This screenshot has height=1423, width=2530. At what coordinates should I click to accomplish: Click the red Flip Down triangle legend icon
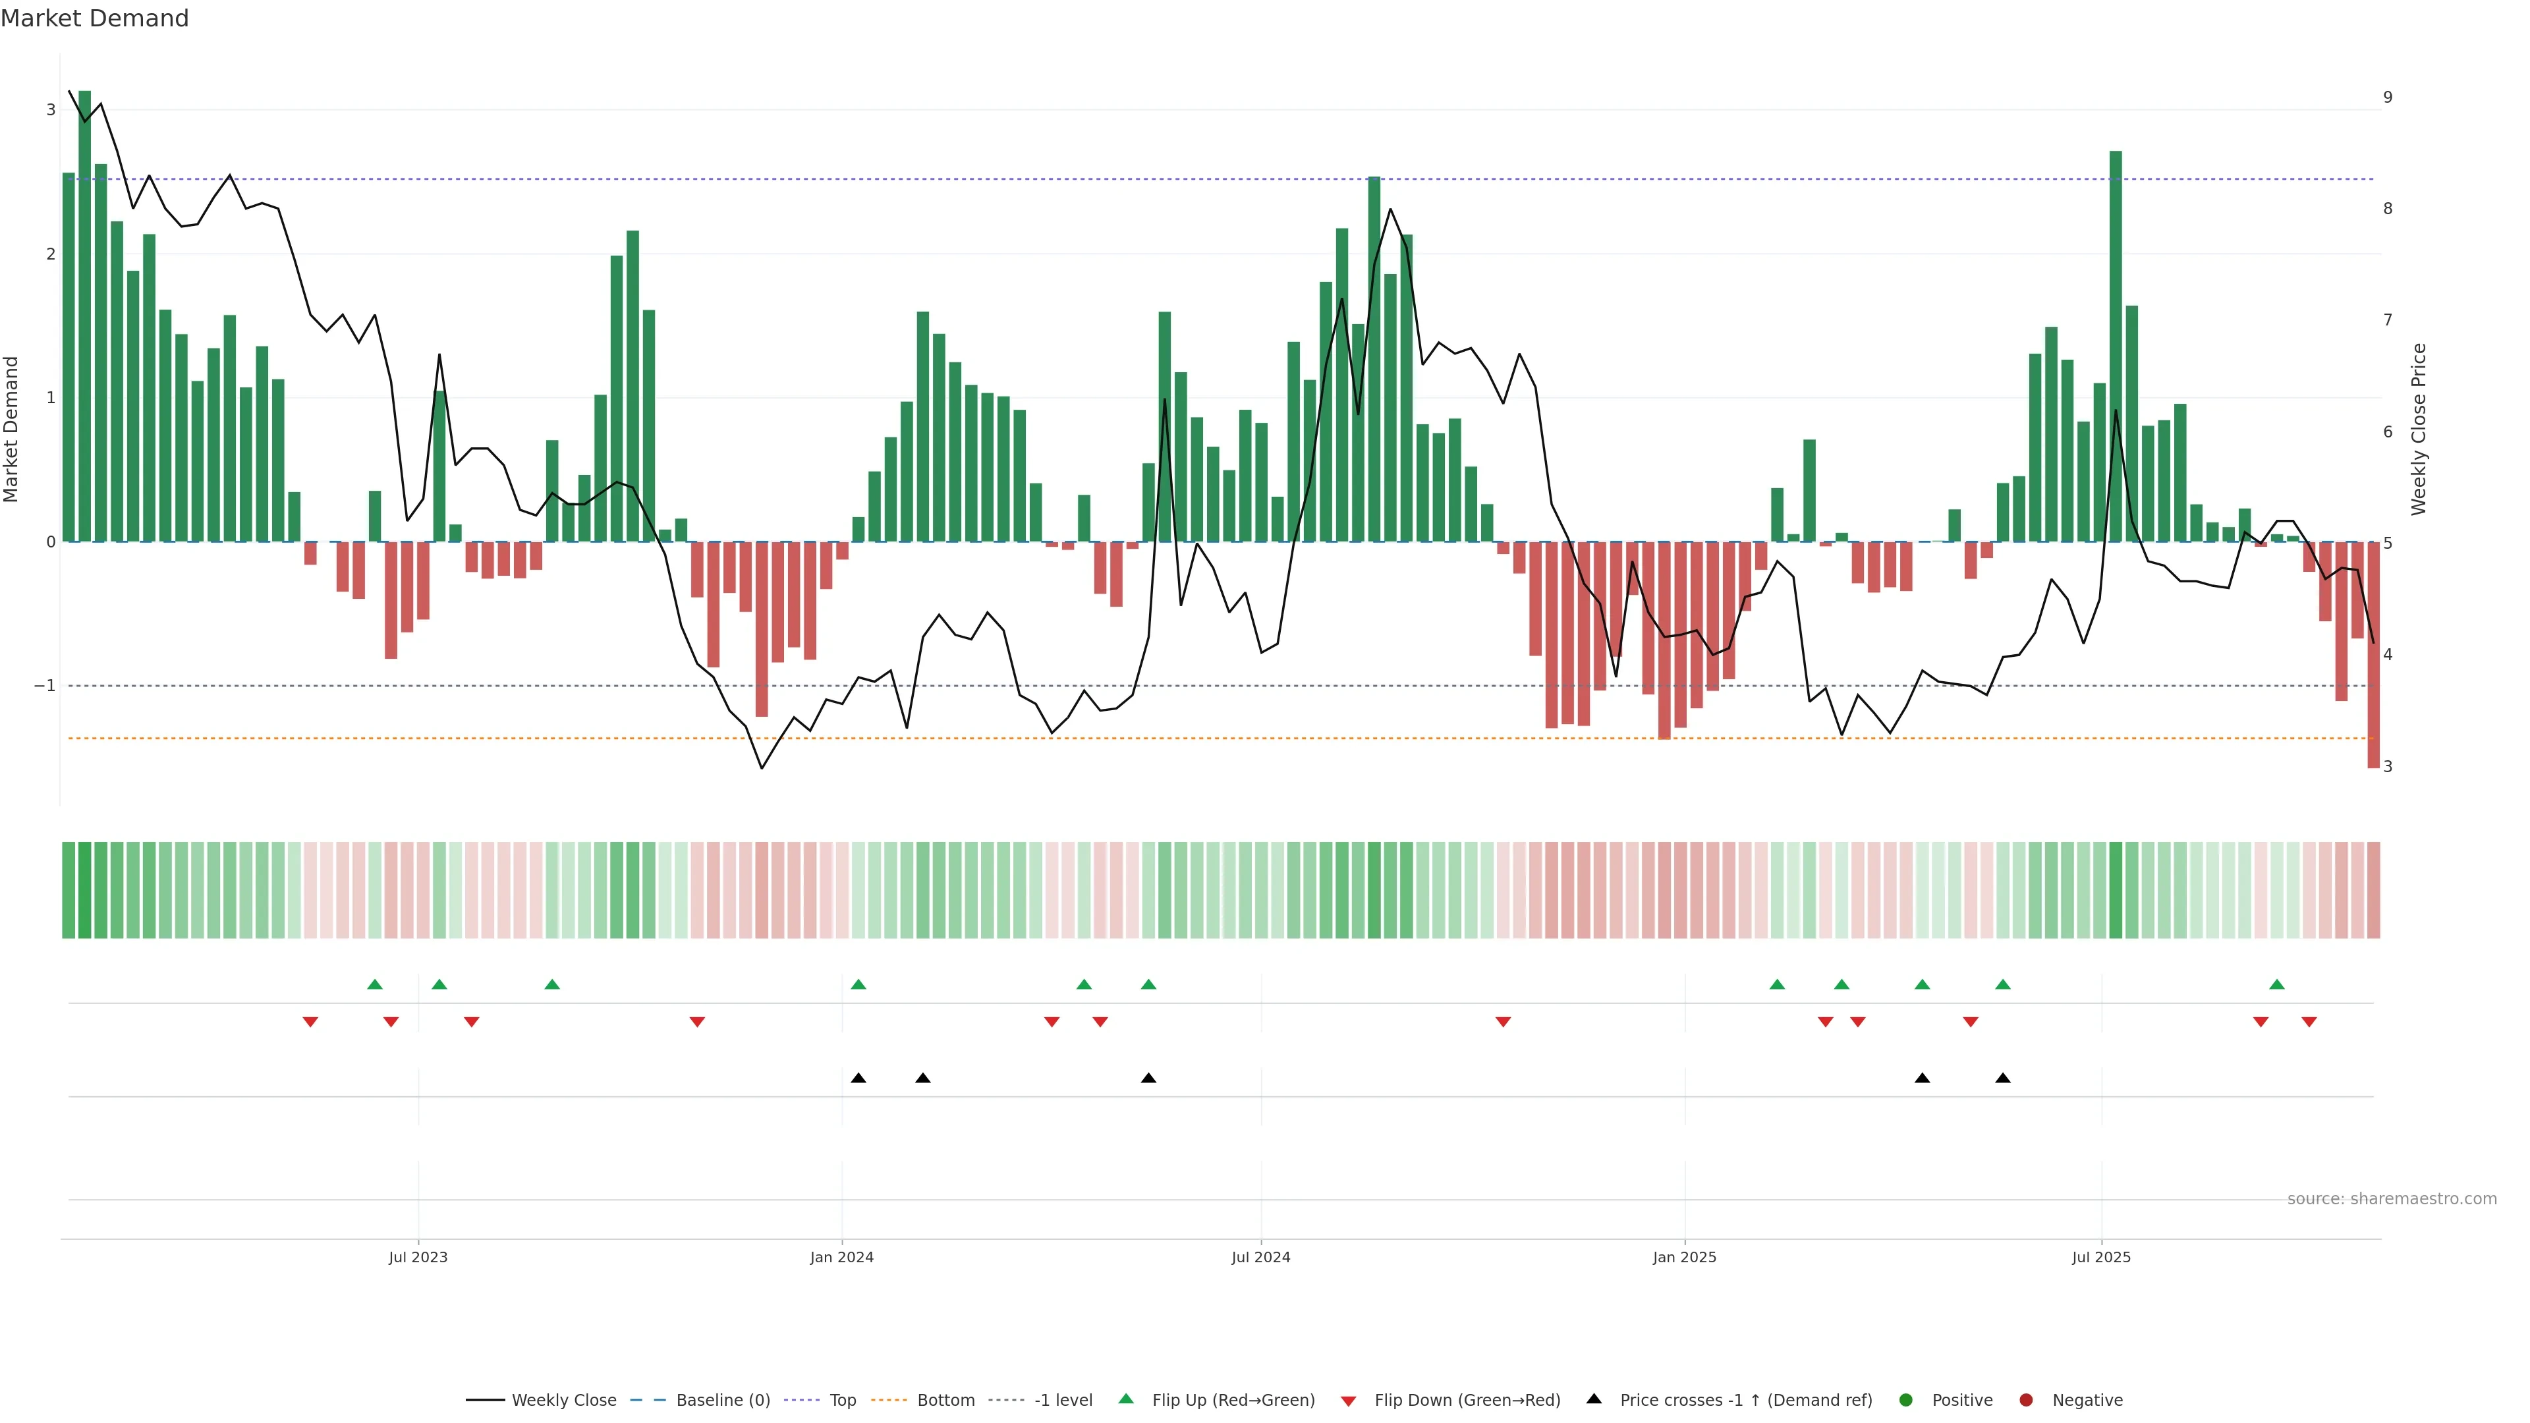pos(1349,1401)
